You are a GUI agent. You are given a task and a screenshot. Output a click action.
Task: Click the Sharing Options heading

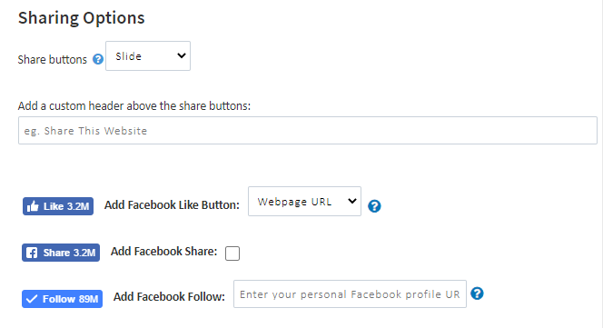(x=82, y=18)
